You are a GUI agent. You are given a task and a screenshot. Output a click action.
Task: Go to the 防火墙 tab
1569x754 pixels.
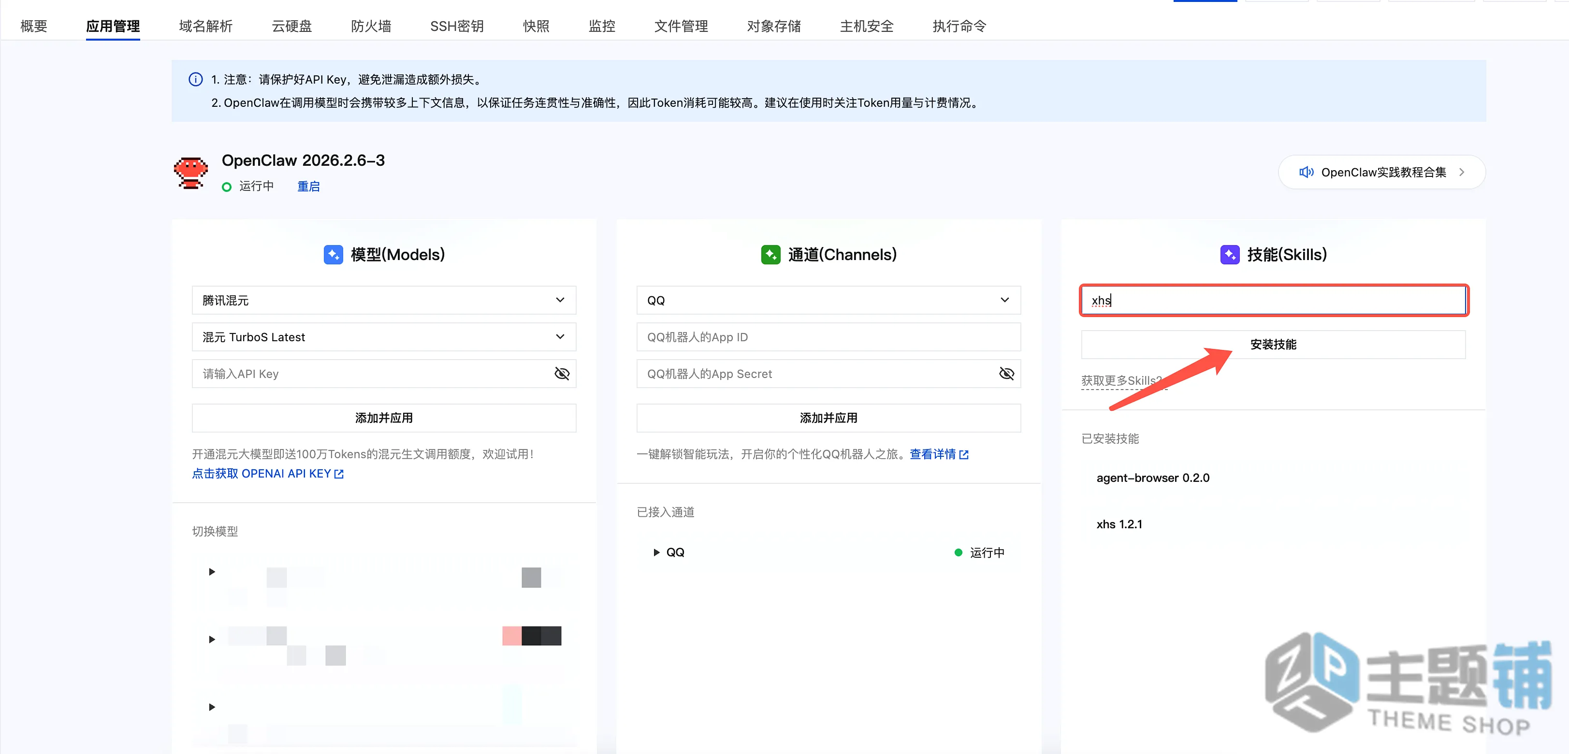371,26
